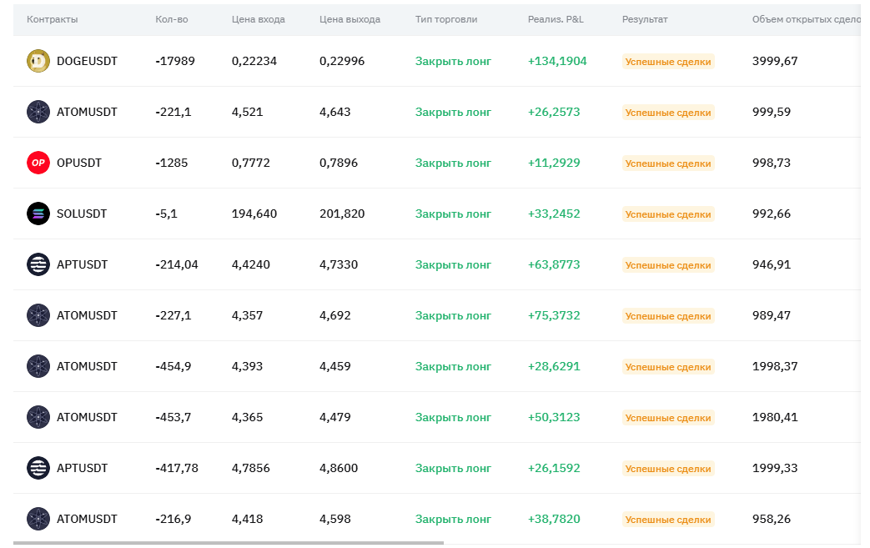Select the Успешные сделки badge on the OPUSDT row
The image size is (870, 548).
coord(667,163)
